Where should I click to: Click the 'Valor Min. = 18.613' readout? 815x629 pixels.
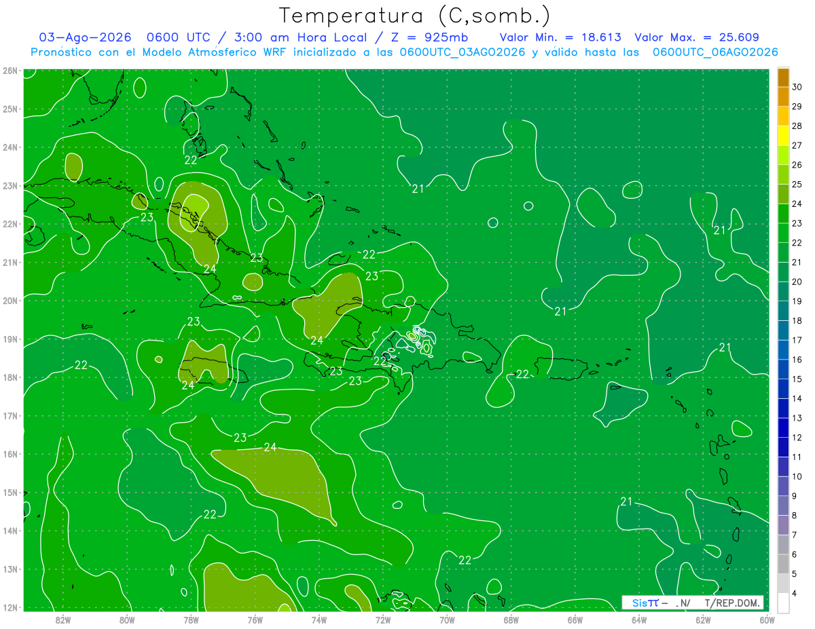point(560,38)
